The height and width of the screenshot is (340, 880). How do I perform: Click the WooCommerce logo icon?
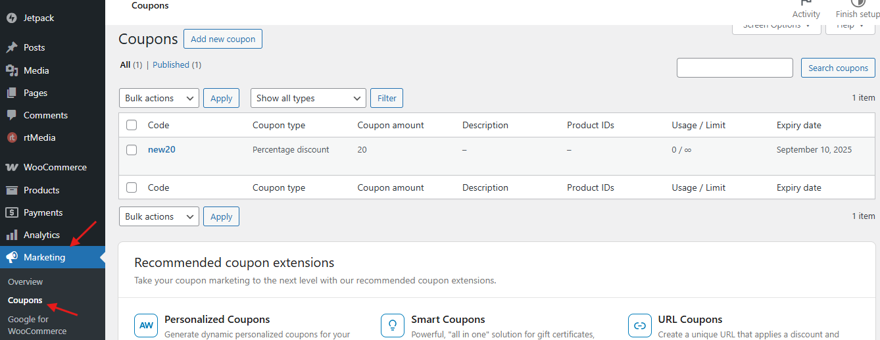[12, 167]
